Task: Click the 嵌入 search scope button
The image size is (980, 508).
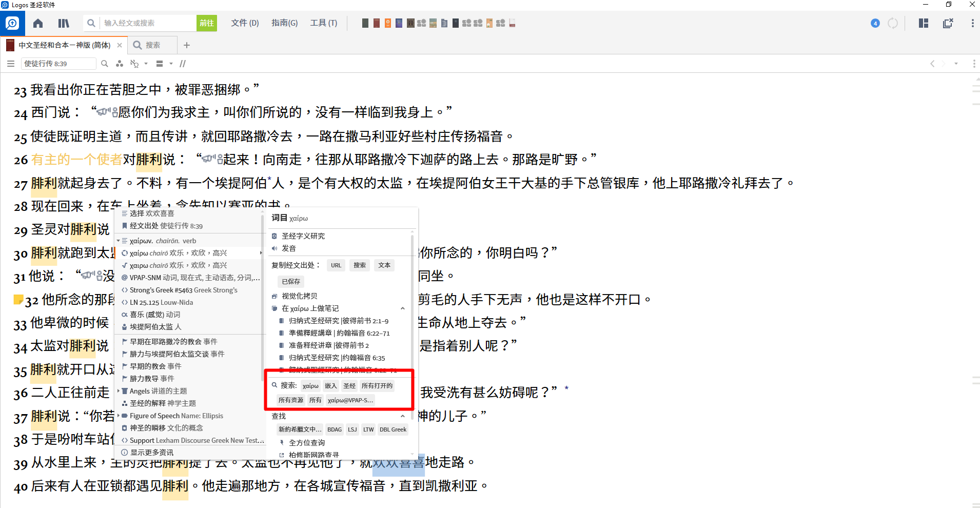Action: pyautogui.click(x=331, y=386)
